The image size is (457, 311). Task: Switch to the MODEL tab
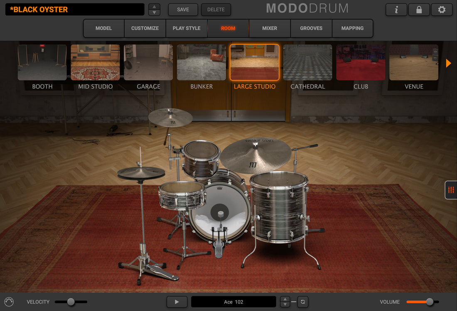[x=104, y=28]
